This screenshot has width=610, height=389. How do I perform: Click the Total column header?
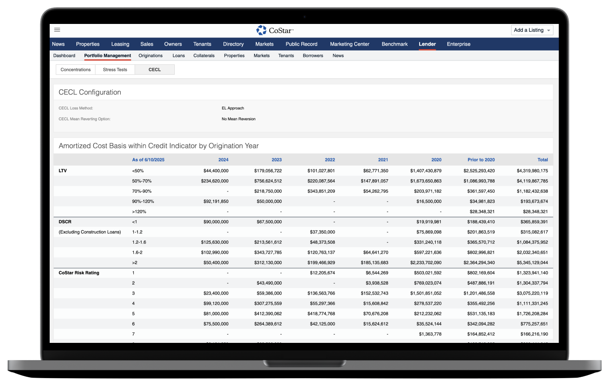pyautogui.click(x=542, y=160)
